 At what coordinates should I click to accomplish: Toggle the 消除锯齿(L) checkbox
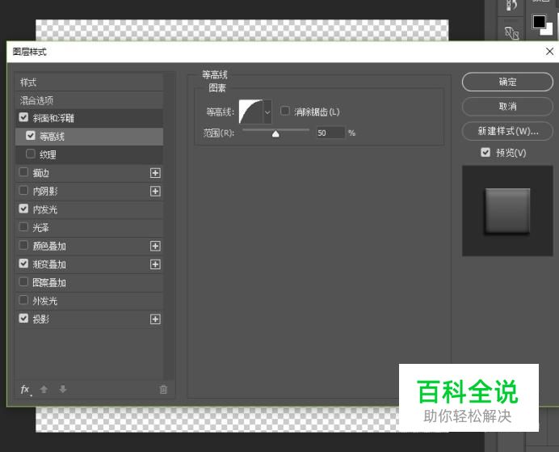click(285, 111)
